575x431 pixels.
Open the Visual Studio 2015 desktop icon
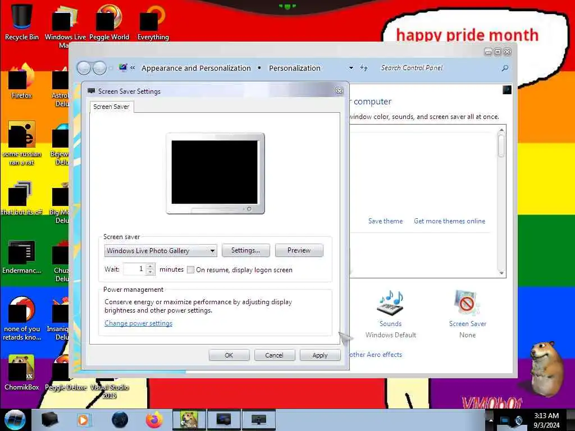point(109,388)
